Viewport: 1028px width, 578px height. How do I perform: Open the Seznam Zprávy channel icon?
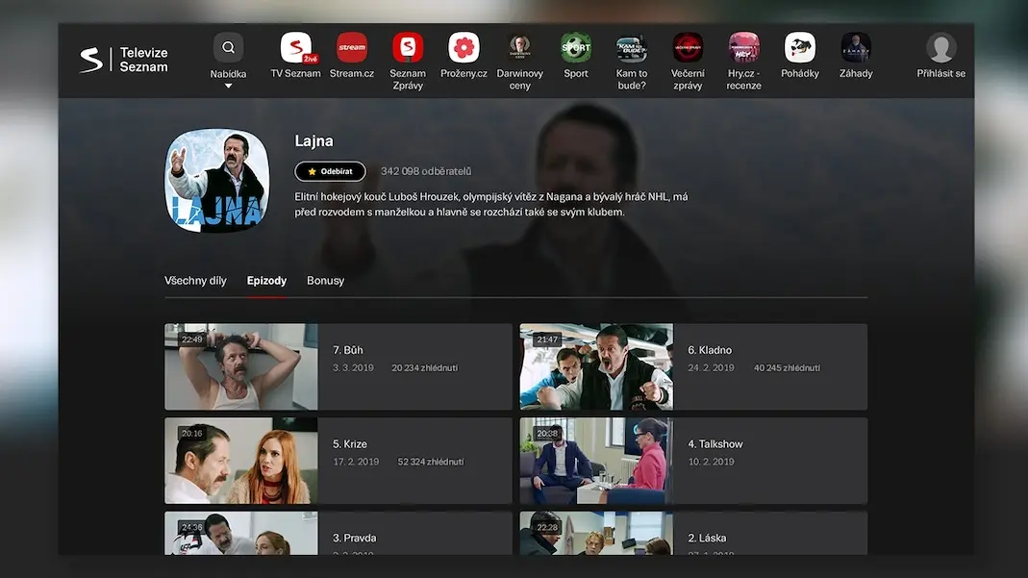tap(408, 47)
